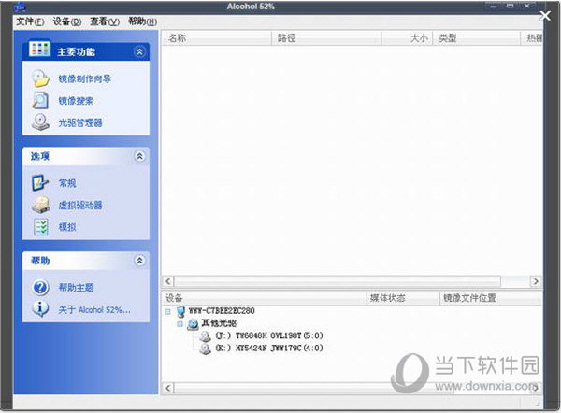
Task: Select 其他光驱 tree item
Action: pos(219,323)
